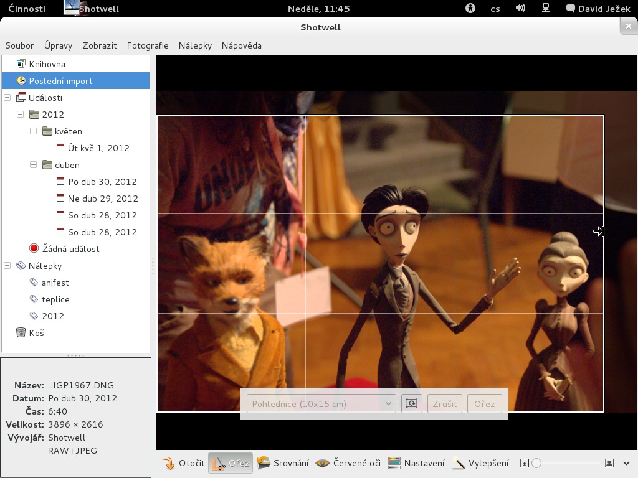Viewport: 638px width, 478px height.
Task: Open the Soubor menu
Action: (x=19, y=45)
